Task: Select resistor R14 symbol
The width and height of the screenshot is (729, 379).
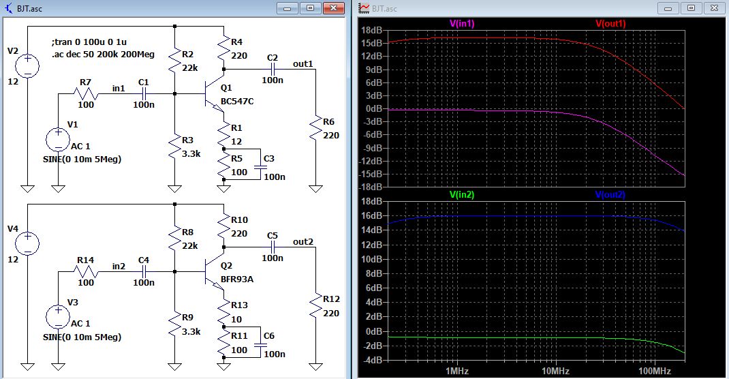Action: [x=86, y=271]
